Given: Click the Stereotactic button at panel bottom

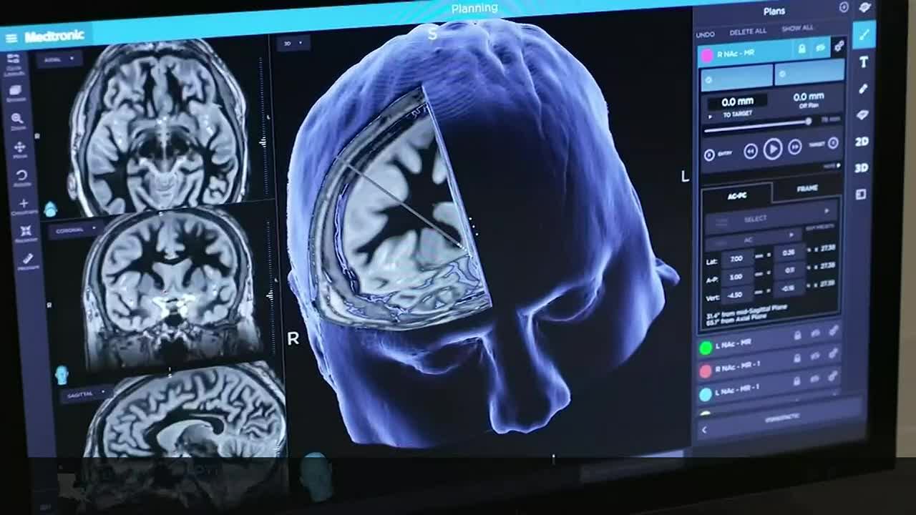Looking at the screenshot, I should [781, 417].
